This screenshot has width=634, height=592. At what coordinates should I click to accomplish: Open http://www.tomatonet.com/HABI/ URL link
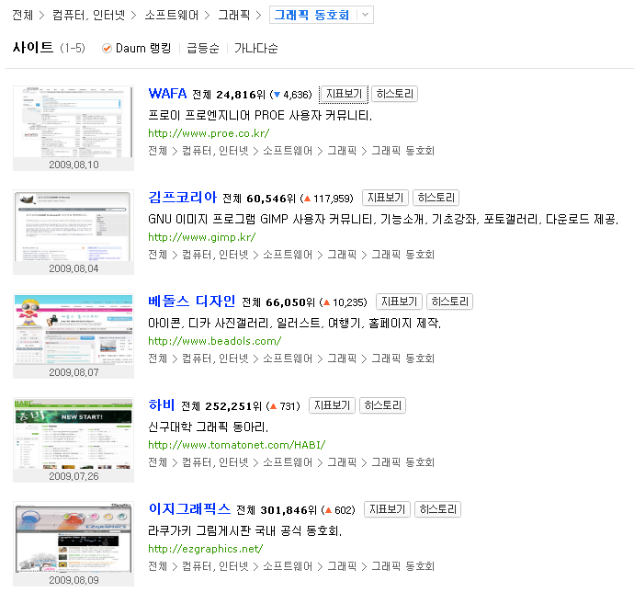pyautogui.click(x=236, y=445)
